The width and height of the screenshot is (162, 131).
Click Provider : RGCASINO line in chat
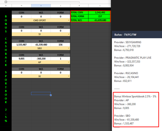pos(126,73)
